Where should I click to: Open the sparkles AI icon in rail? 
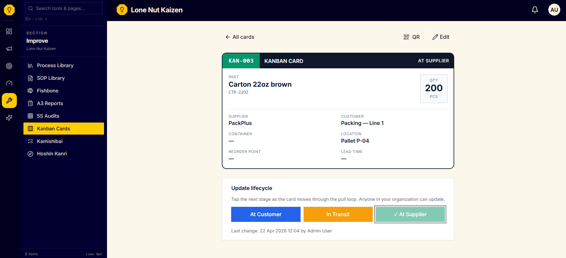[x=9, y=118]
